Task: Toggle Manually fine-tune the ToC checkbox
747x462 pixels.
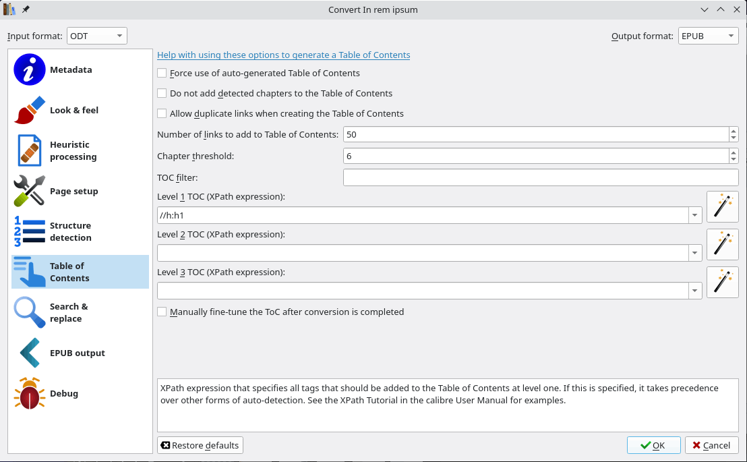Action: (162, 312)
